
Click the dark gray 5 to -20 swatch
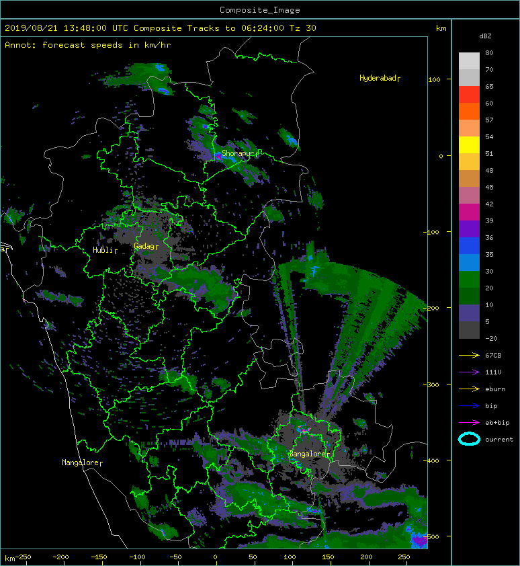coord(469,330)
